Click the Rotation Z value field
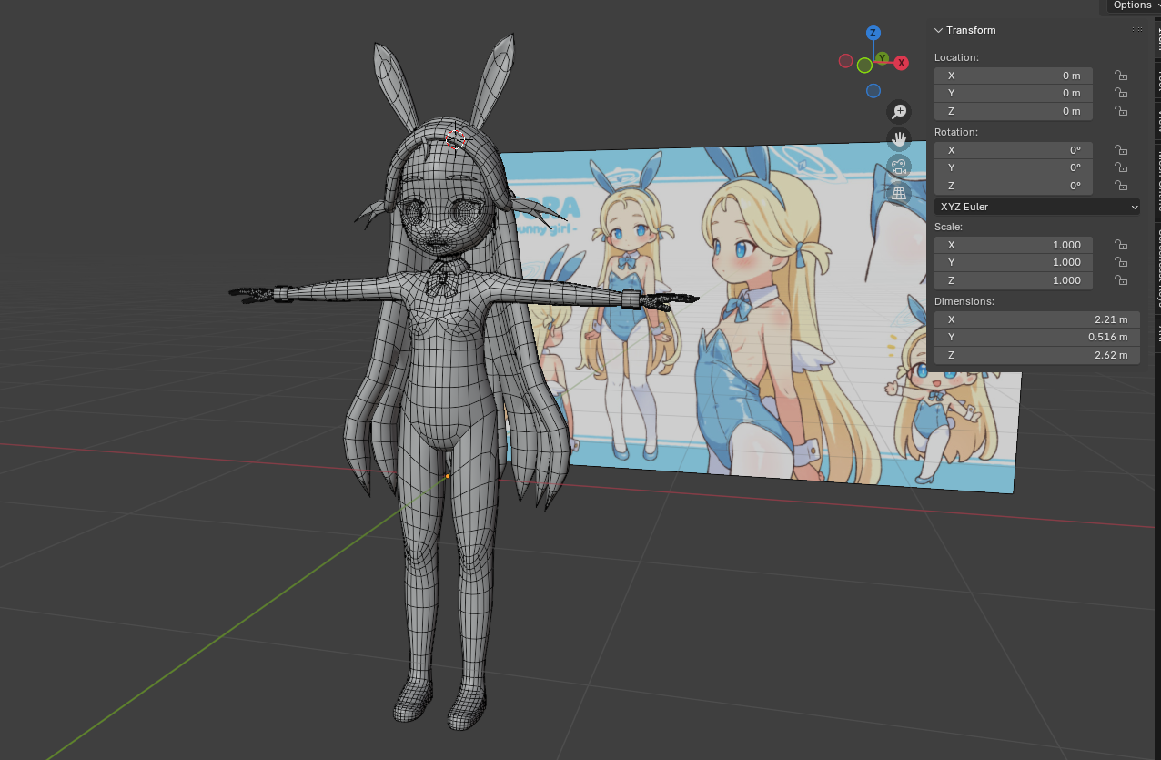Screen dimensions: 1161x760 tap(1014, 186)
